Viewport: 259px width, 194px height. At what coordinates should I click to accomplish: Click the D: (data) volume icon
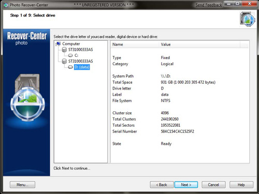(x=70, y=67)
